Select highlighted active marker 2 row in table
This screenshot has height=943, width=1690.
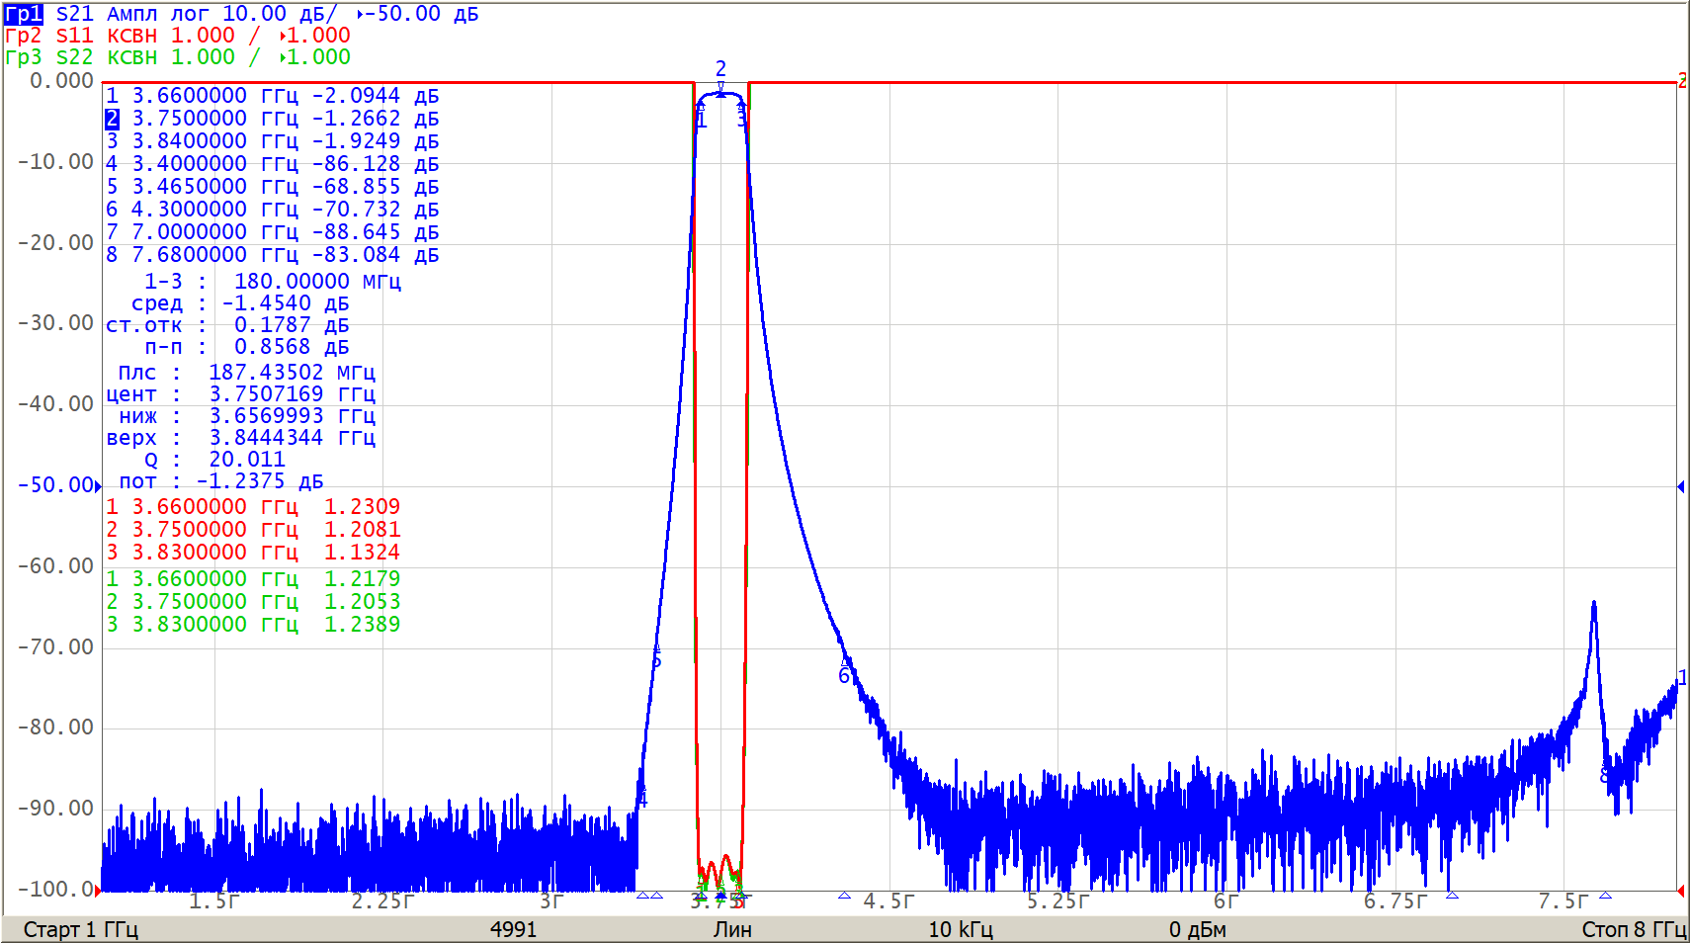tap(272, 119)
